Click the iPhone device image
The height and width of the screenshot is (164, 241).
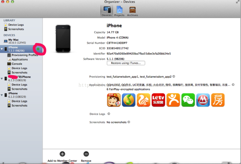(x=63, y=39)
